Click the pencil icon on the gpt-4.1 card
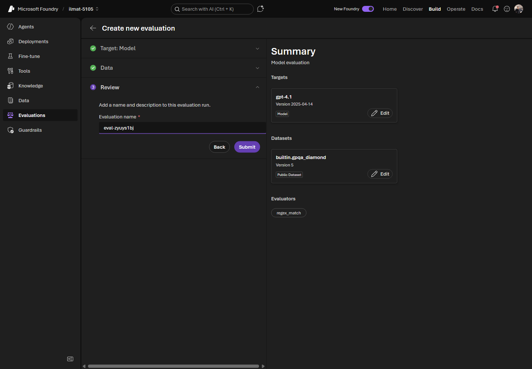Viewport: 532px width, 369px height. pos(374,113)
